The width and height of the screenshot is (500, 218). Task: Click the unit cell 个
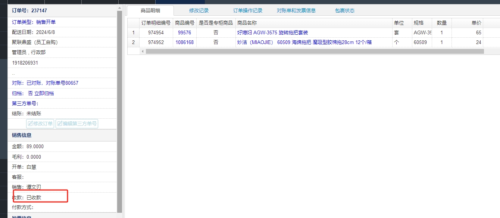(x=402, y=42)
